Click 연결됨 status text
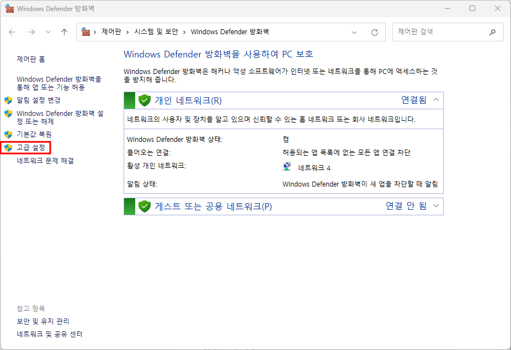Screen dimensions: 511x350 (414, 100)
